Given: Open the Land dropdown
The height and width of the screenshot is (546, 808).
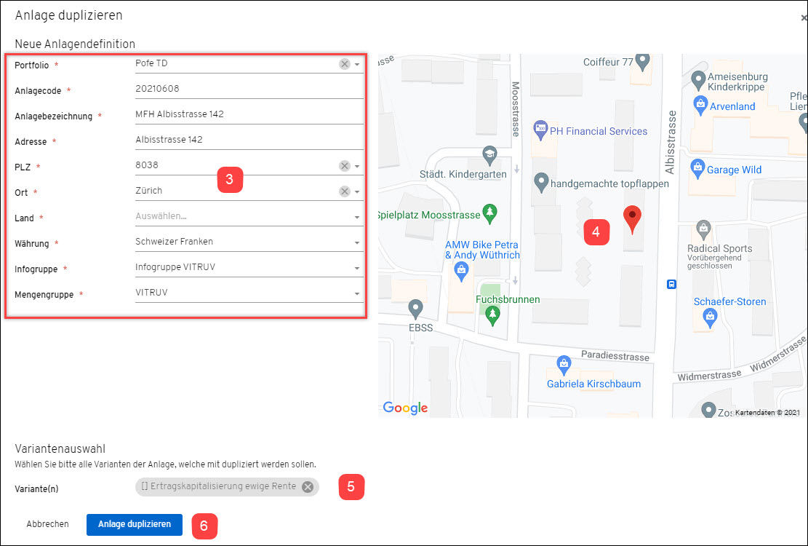Looking at the screenshot, I should point(249,216).
